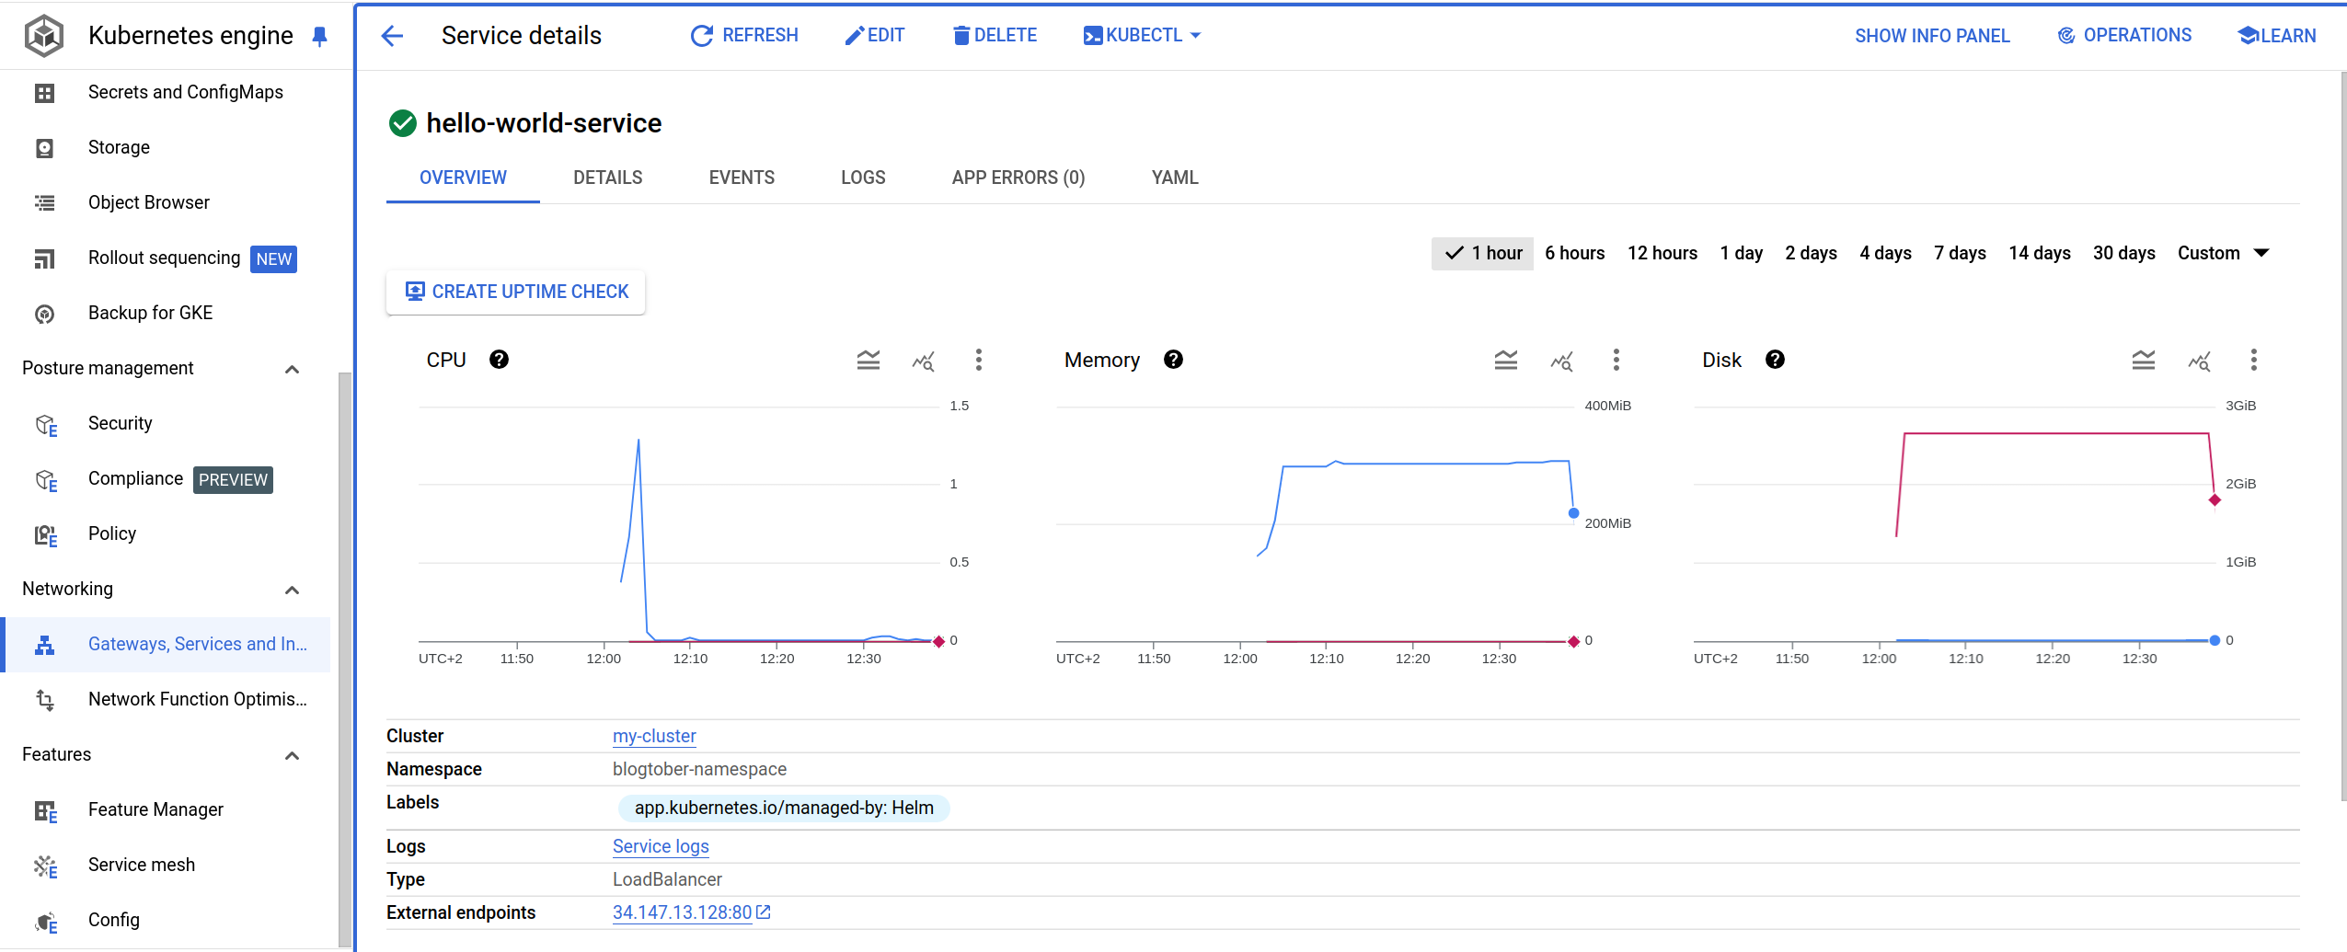Click SHOW INFO PANEL

click(1932, 36)
